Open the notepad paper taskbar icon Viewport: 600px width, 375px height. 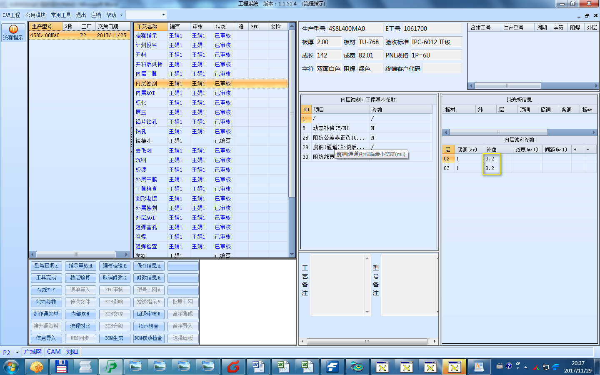tap(86, 367)
